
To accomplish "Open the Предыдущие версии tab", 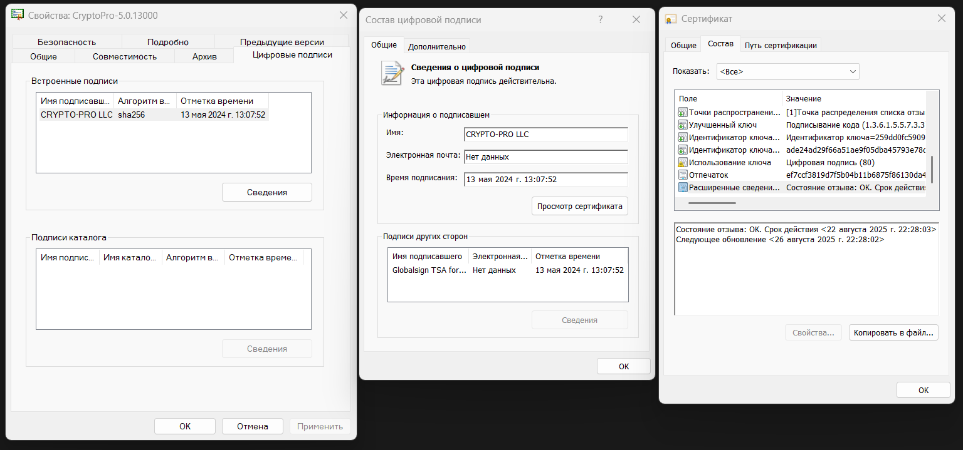I will [282, 42].
